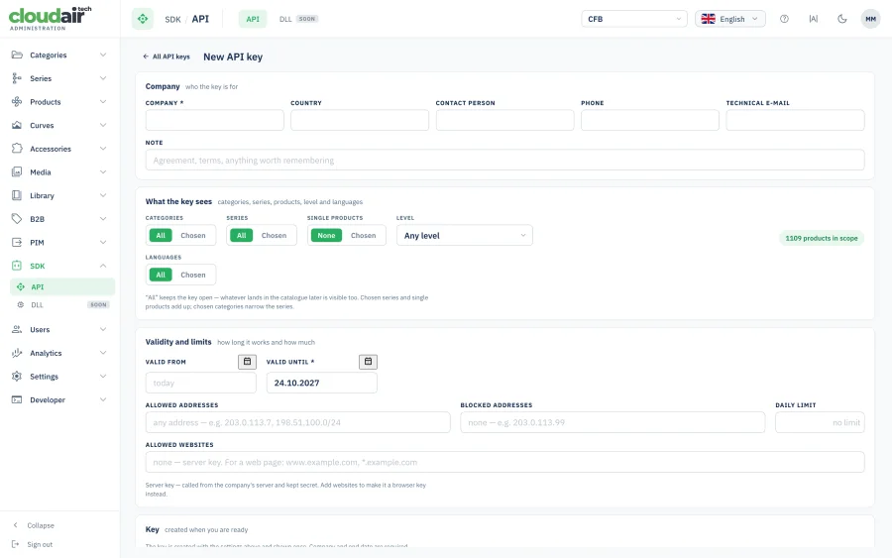Image resolution: width=892 pixels, height=558 pixels.
Task: Click the Settings gear icon
Action: (17, 376)
